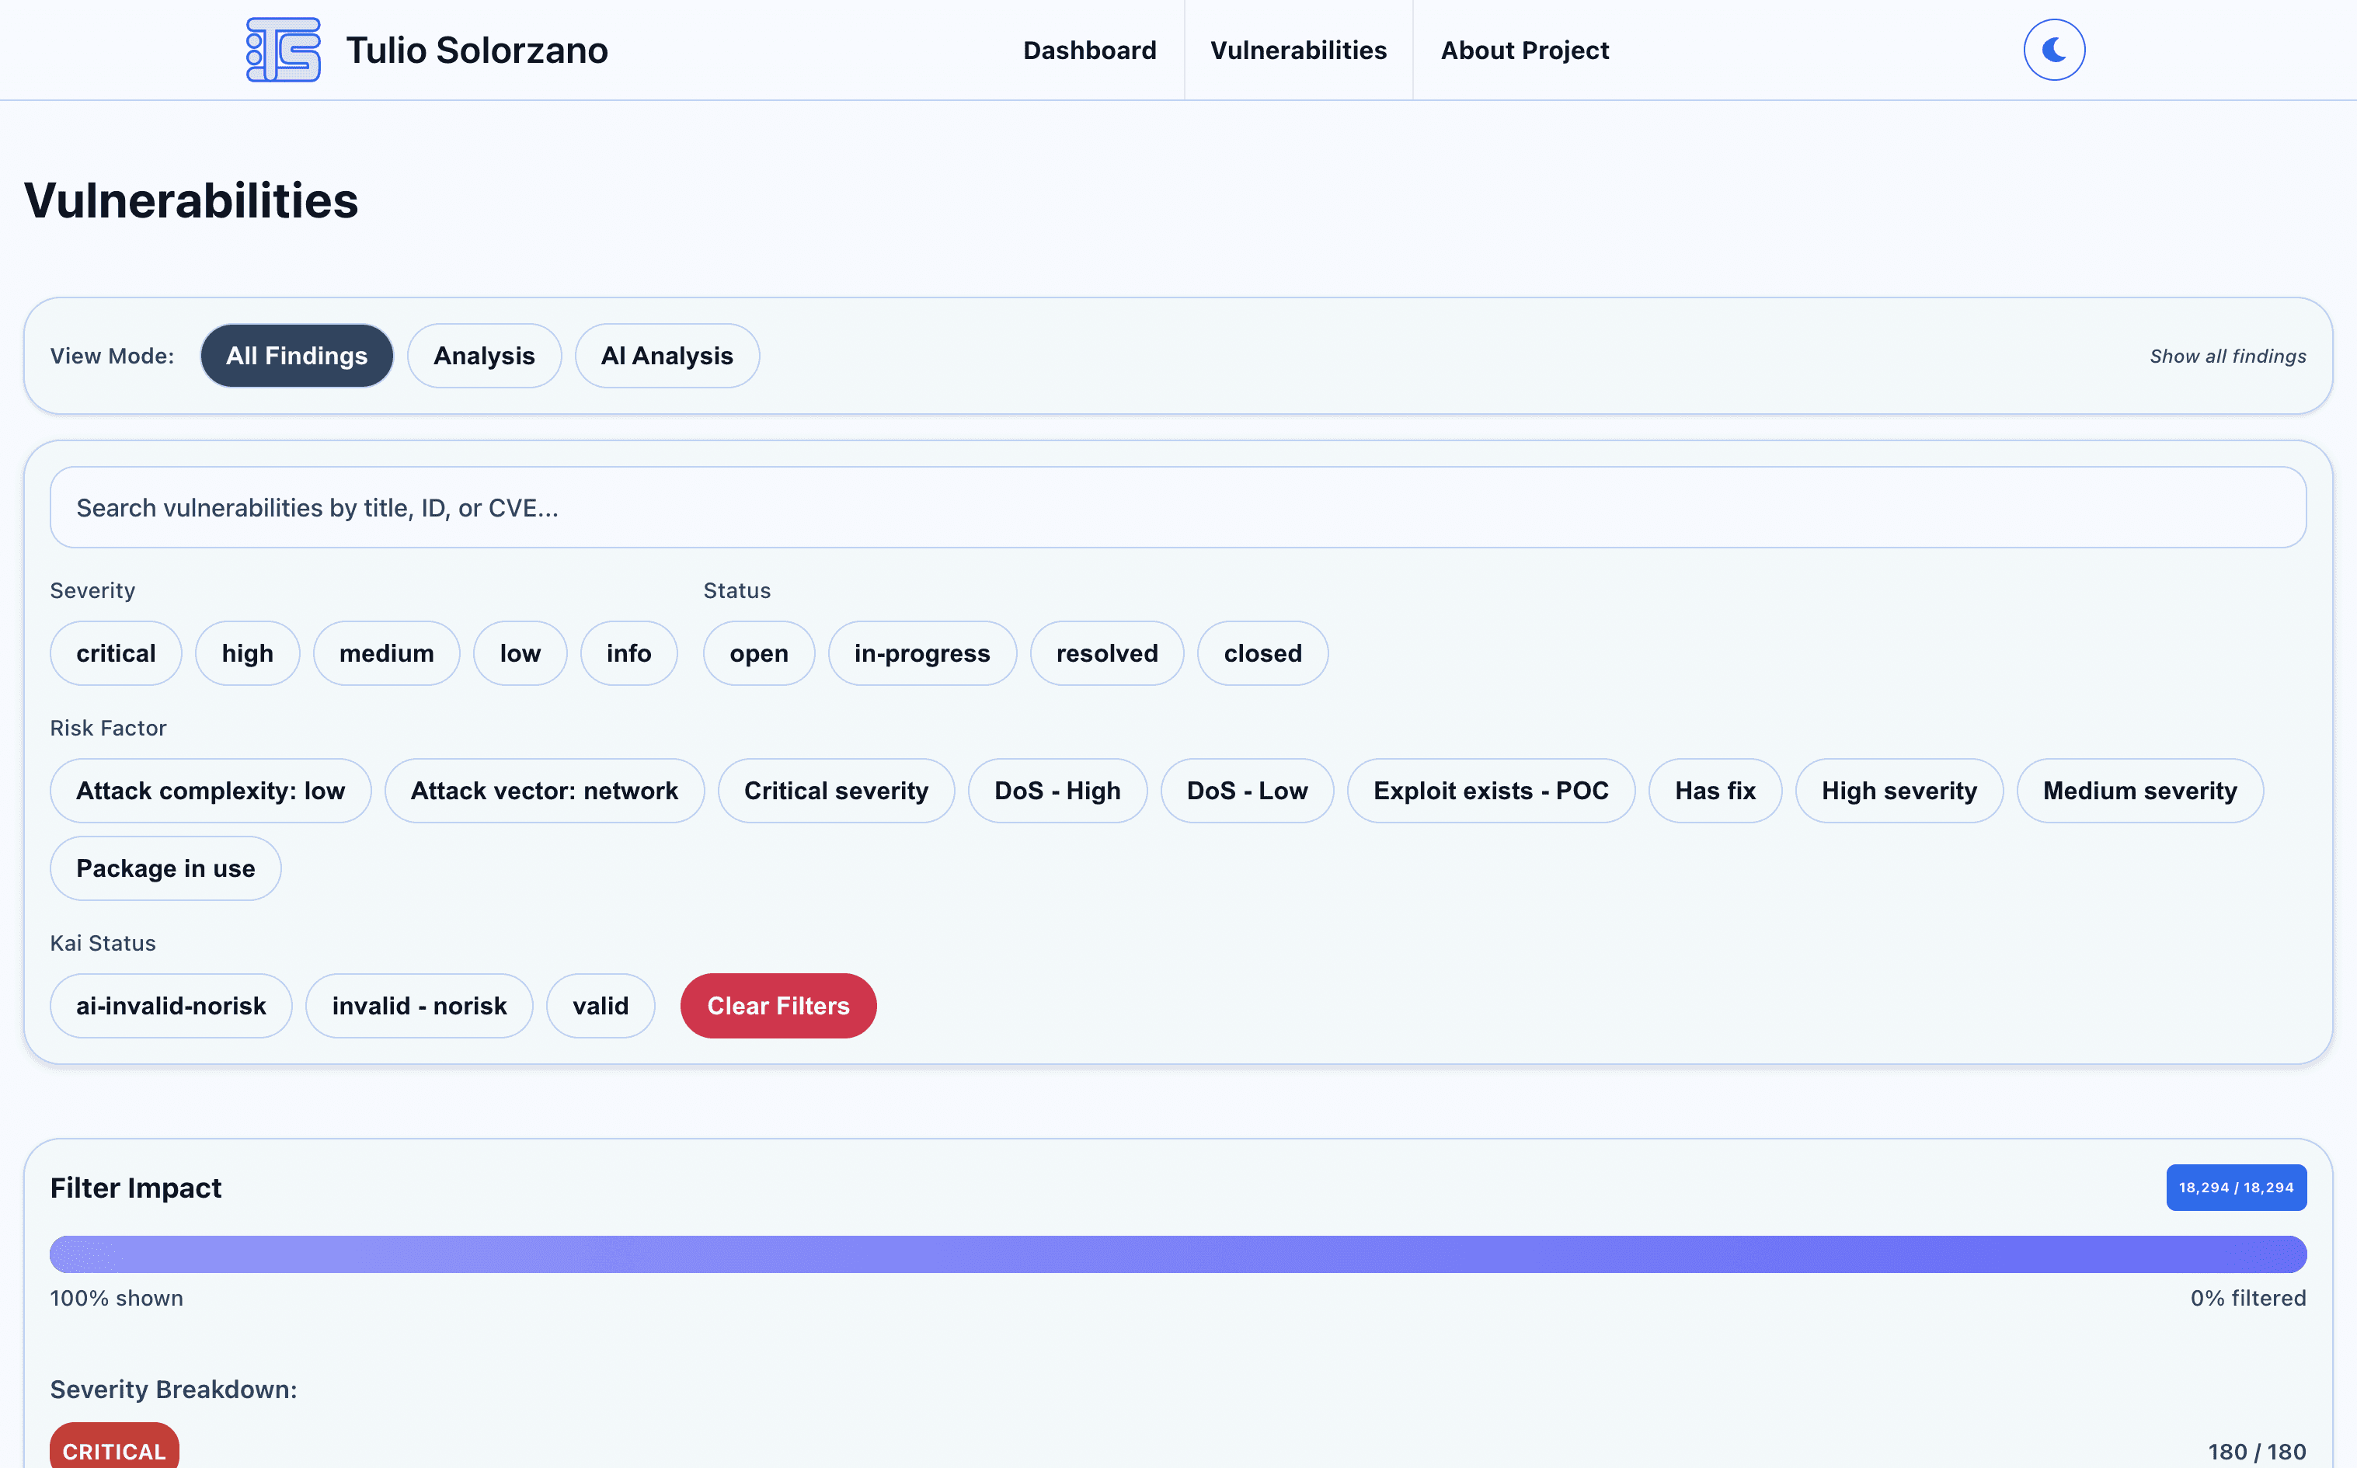Toggle the high severity filter
Image resolution: width=2357 pixels, height=1468 pixels.
click(x=248, y=652)
